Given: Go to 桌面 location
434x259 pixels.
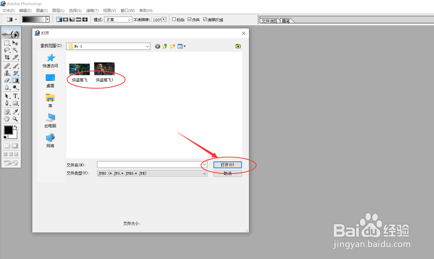Looking at the screenshot, I should (50, 81).
